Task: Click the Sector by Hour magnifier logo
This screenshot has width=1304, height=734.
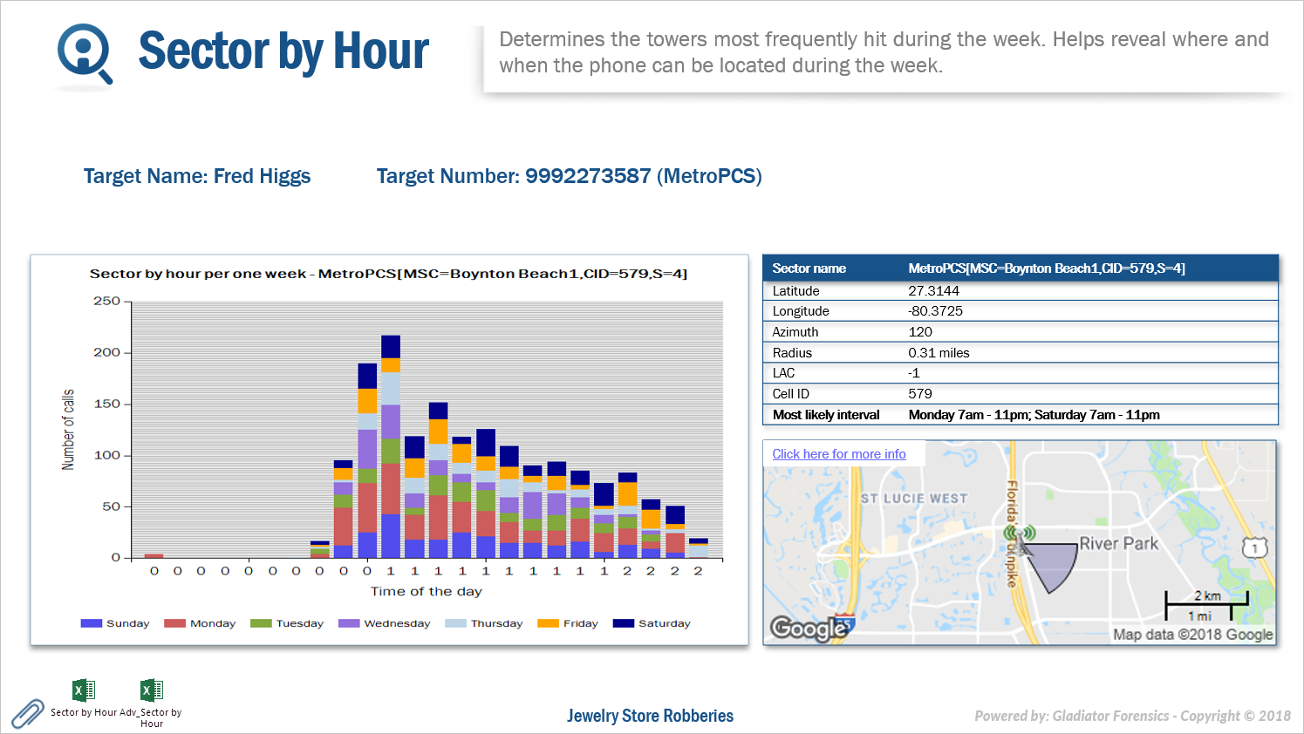Action: tap(85, 52)
